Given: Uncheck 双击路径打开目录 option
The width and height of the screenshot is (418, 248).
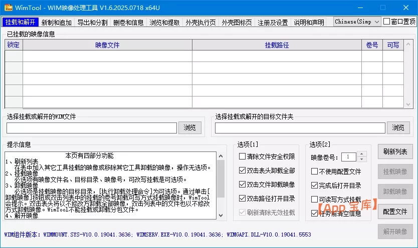Looking at the screenshot, I should click(x=242, y=198).
